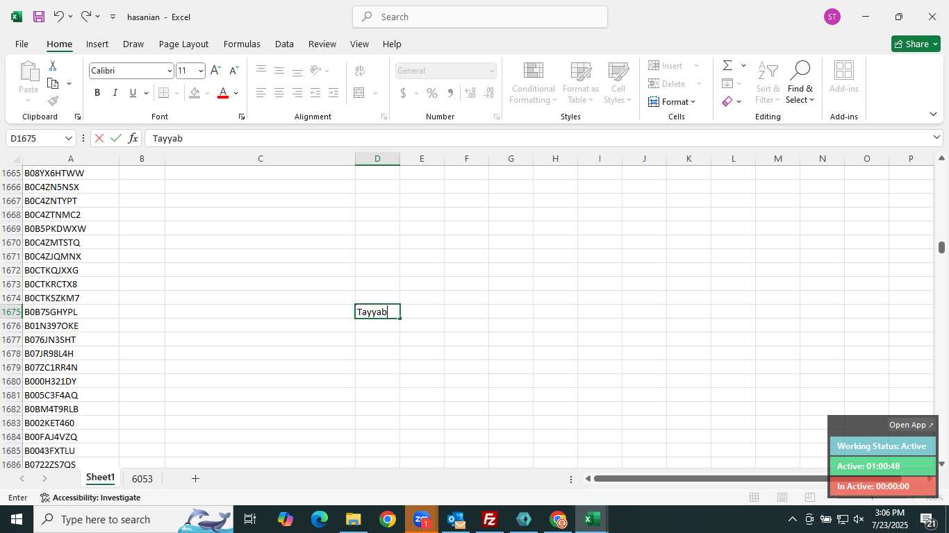Viewport: 949px width, 533px height.
Task: Open the font size 11 dropdown
Action: (201, 71)
